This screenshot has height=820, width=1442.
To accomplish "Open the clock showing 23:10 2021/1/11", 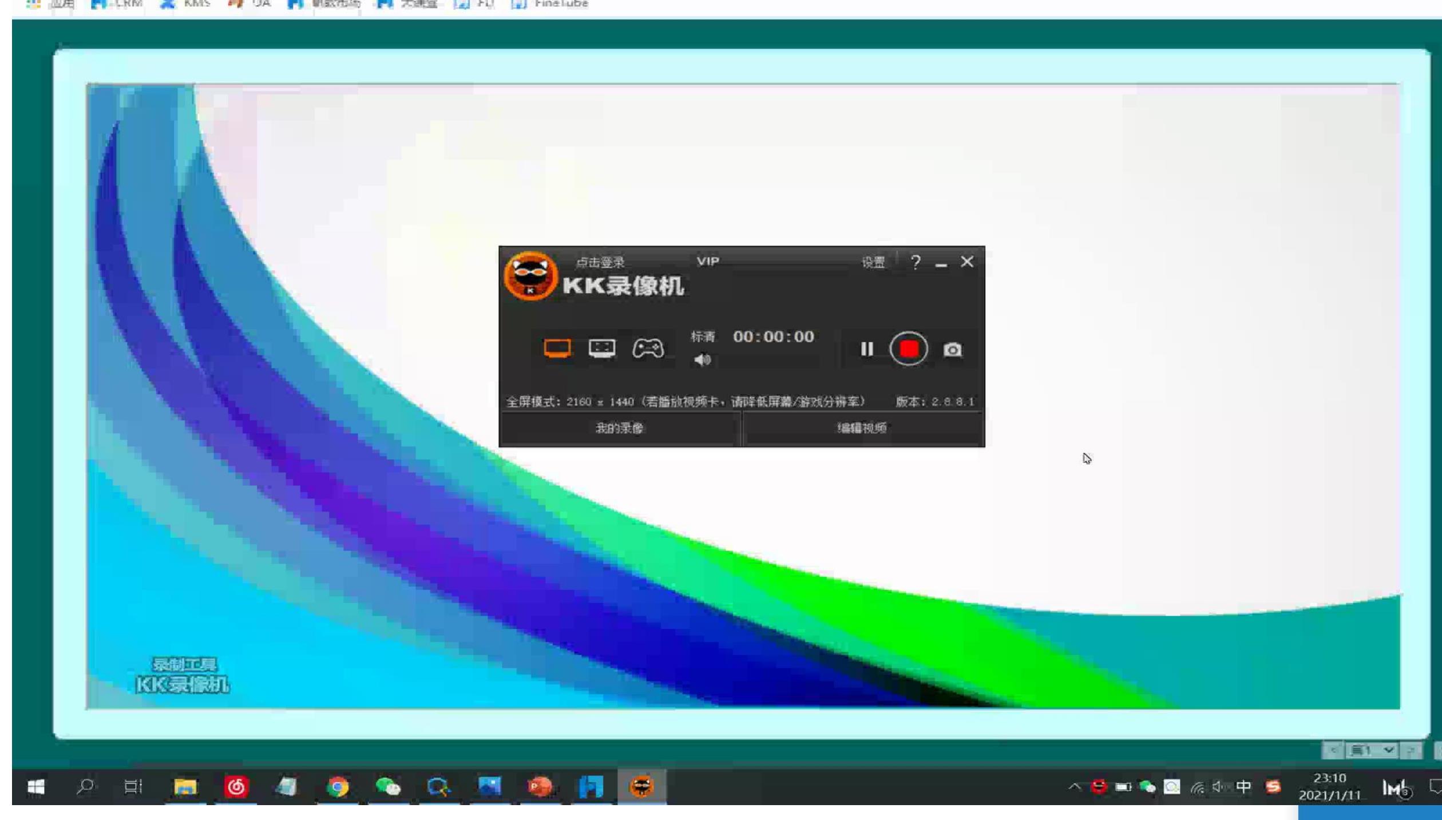I will (1329, 787).
